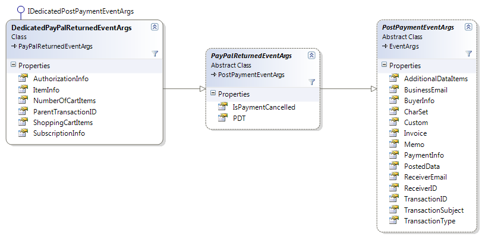482x237 pixels.
Task: Select the SubscriptionInfo property name
Action: (59, 133)
